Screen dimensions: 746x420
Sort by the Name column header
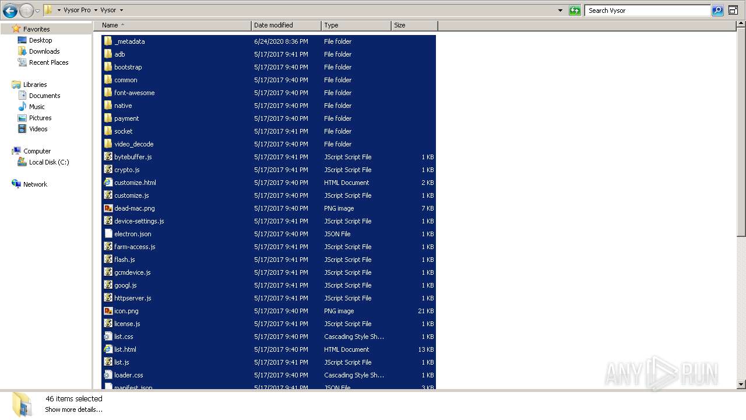click(172, 25)
